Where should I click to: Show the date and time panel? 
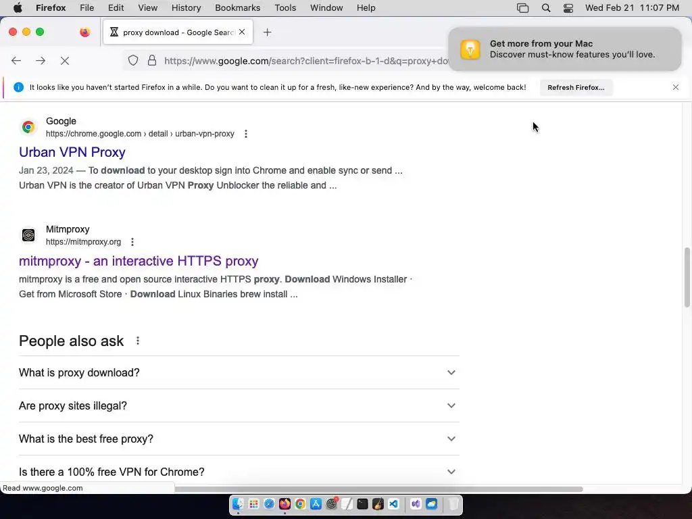(632, 7)
